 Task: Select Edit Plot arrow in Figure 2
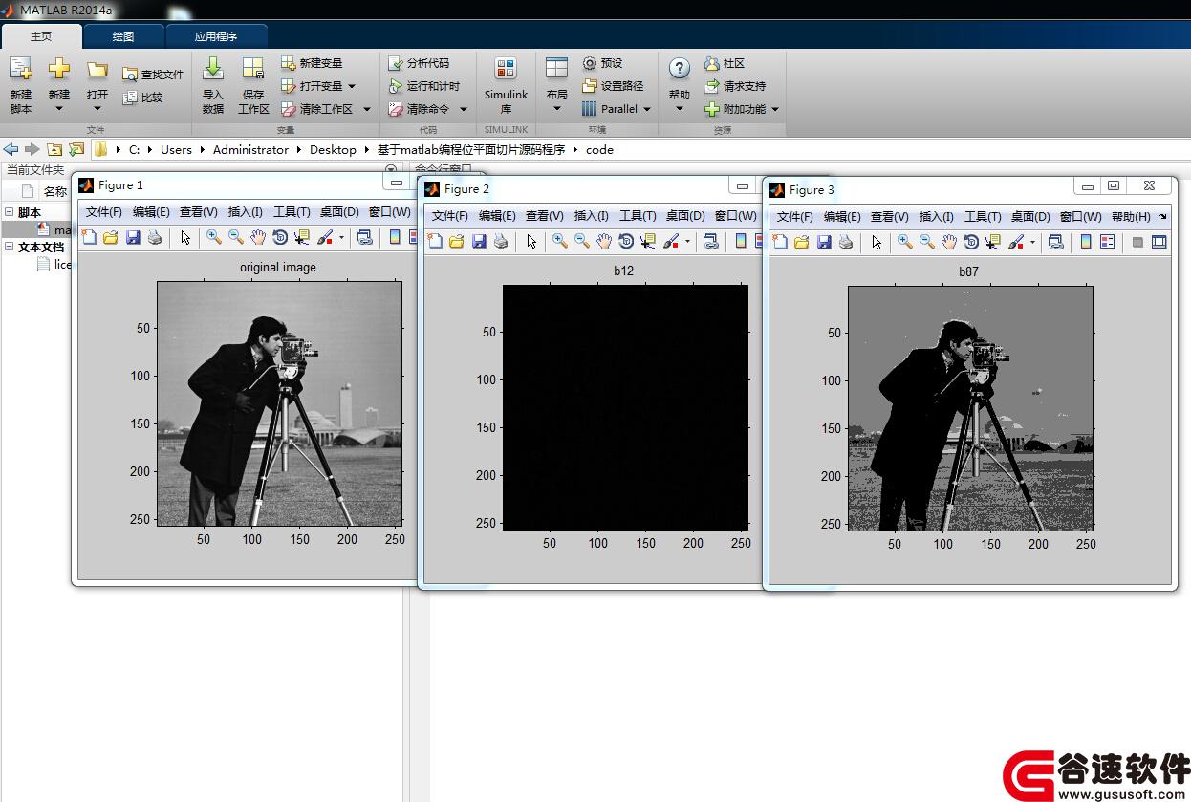pos(531,242)
